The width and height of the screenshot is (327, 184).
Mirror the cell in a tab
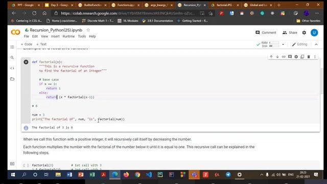[x=302, y=57]
